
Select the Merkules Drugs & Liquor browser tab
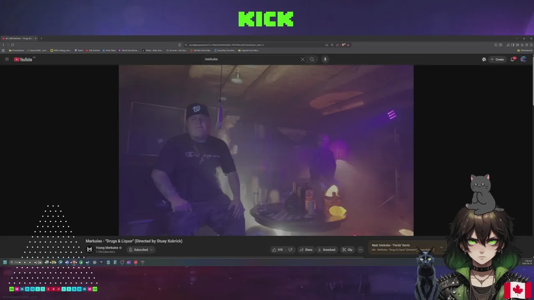19,38
